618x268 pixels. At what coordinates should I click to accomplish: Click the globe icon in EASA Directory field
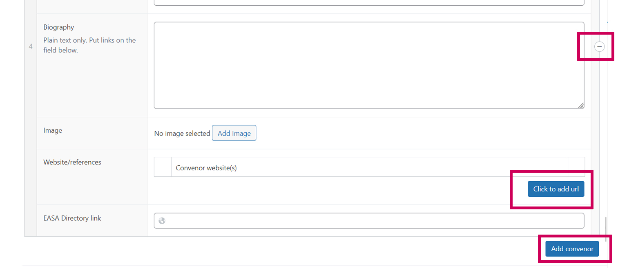[162, 221]
